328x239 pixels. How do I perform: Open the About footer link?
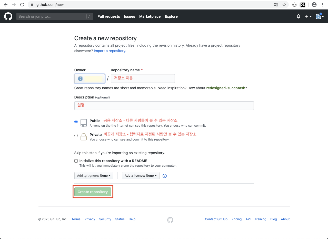coord(285,219)
